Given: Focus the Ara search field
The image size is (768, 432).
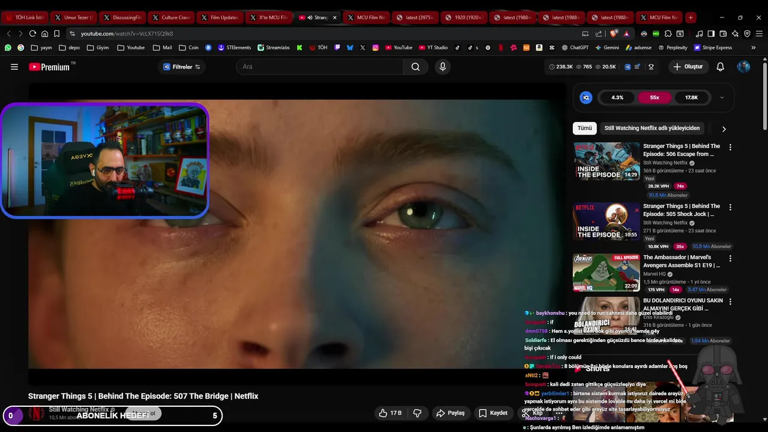Looking at the screenshot, I should click(x=320, y=67).
